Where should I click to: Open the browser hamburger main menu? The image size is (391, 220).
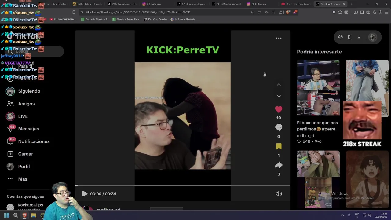tap(386, 12)
